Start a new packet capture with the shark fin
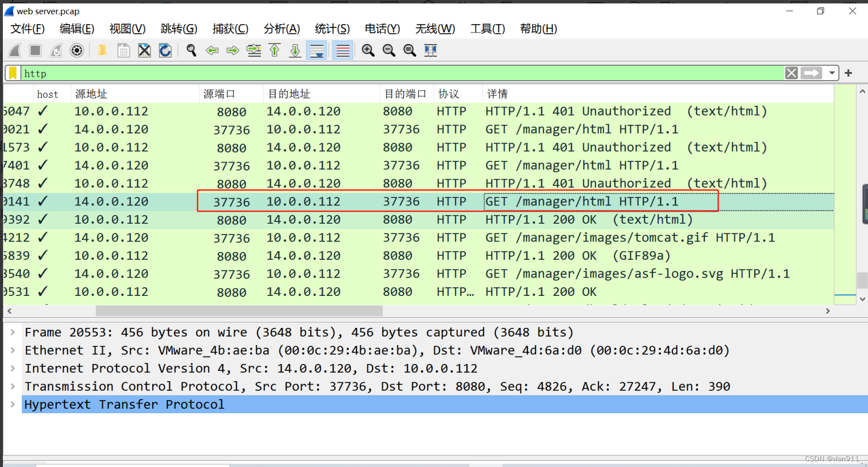This screenshot has width=868, height=467. (x=15, y=50)
